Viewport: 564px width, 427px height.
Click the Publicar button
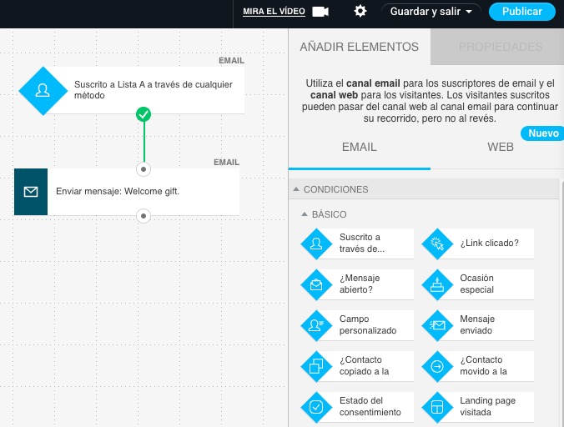click(x=522, y=12)
